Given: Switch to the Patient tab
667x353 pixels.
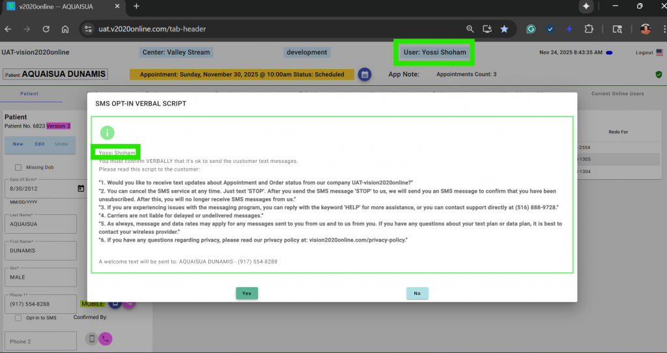Looking at the screenshot, I should click(x=29, y=94).
